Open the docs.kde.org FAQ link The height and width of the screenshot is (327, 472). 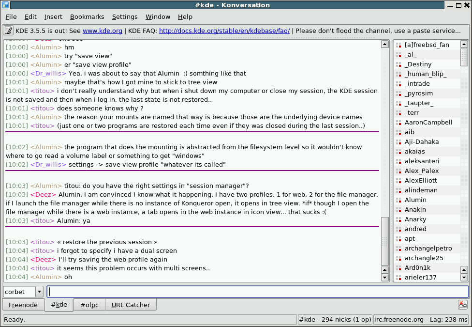(x=224, y=31)
